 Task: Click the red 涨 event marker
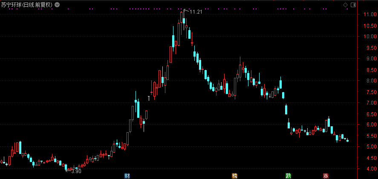pos(326,176)
